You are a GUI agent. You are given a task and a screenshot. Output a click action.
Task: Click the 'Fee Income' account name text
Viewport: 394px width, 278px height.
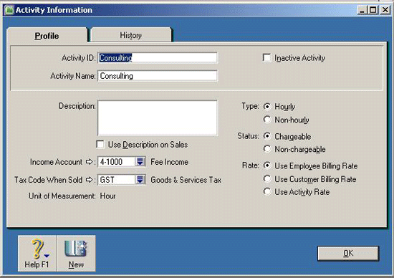click(169, 162)
